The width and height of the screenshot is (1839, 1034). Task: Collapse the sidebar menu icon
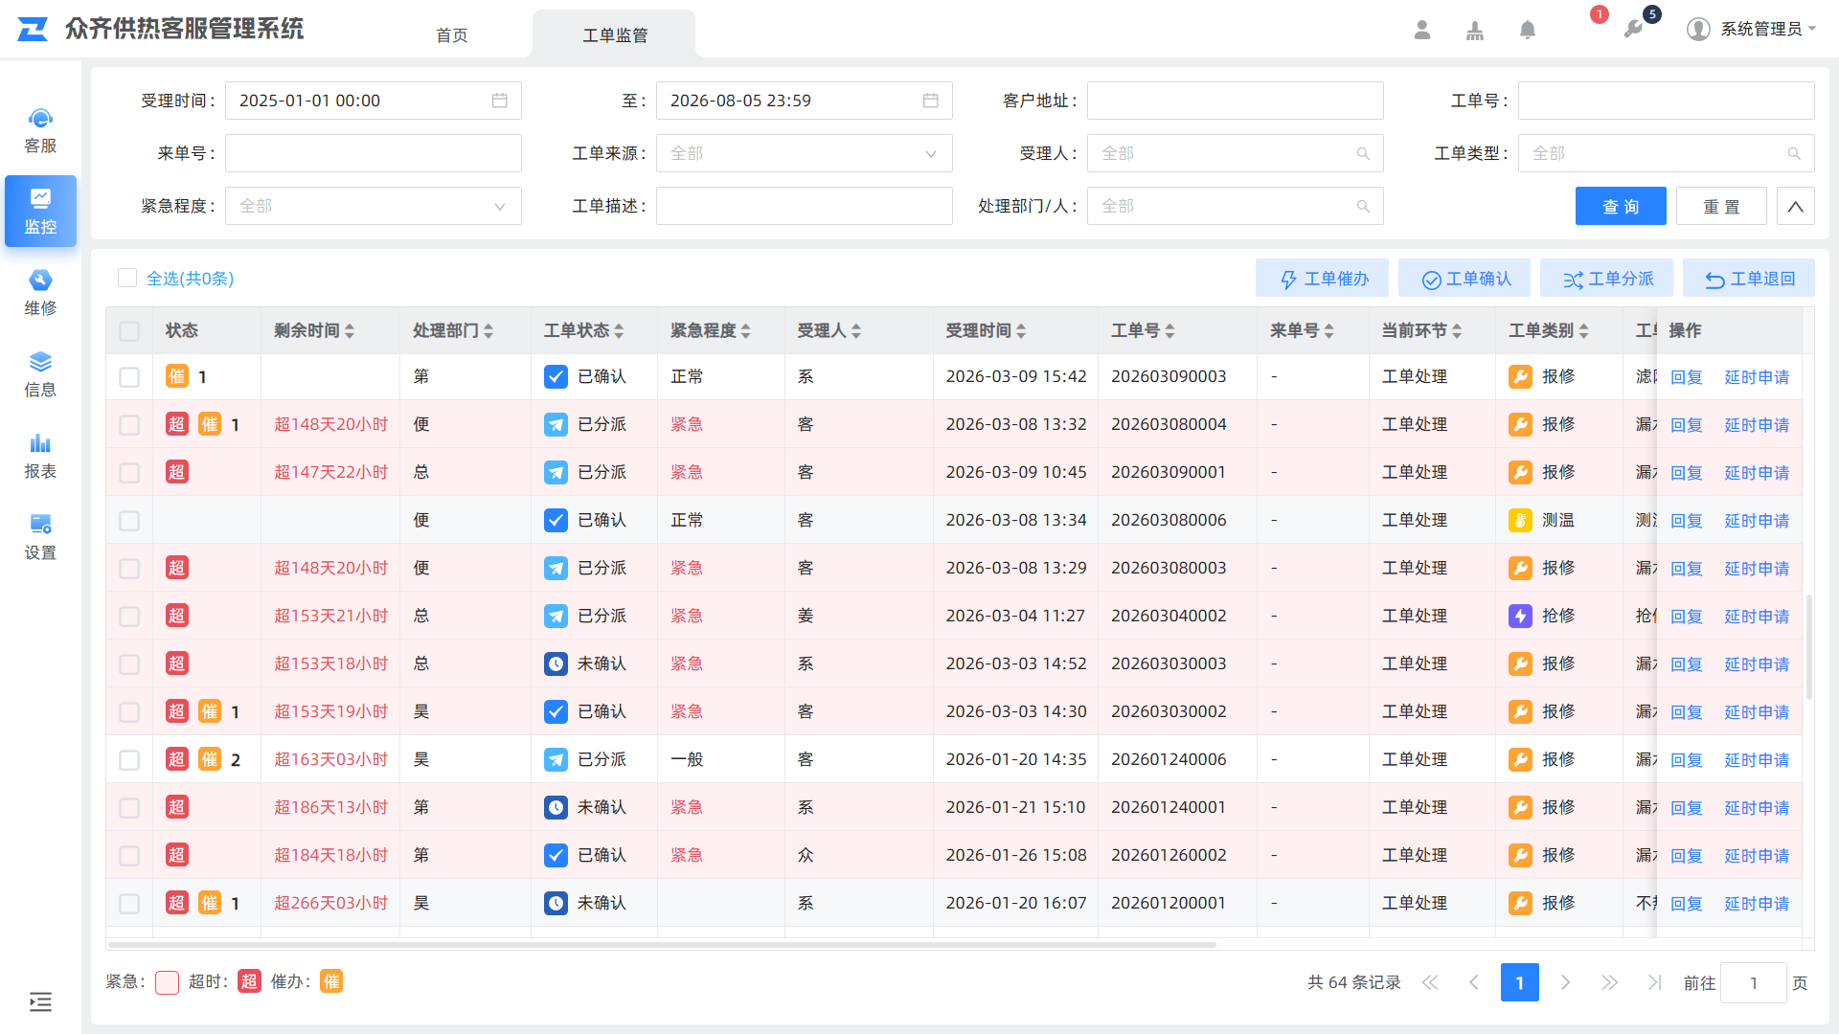pyautogui.click(x=40, y=1001)
